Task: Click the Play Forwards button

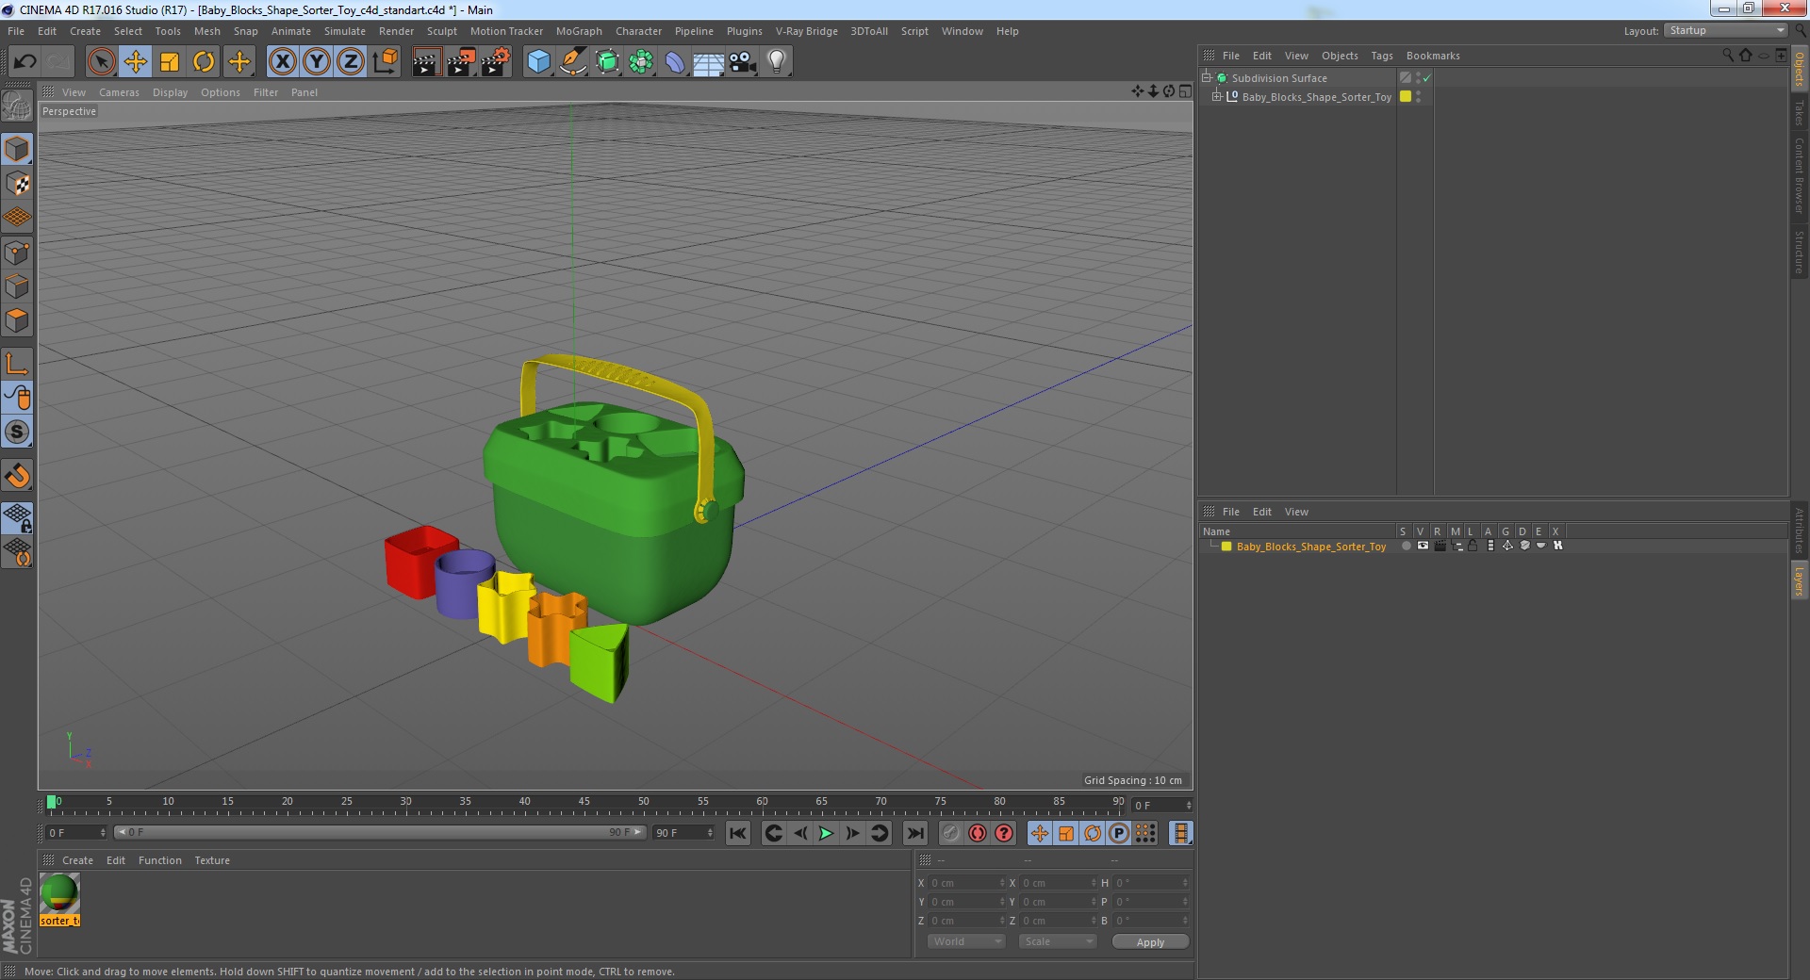Action: pyautogui.click(x=826, y=833)
